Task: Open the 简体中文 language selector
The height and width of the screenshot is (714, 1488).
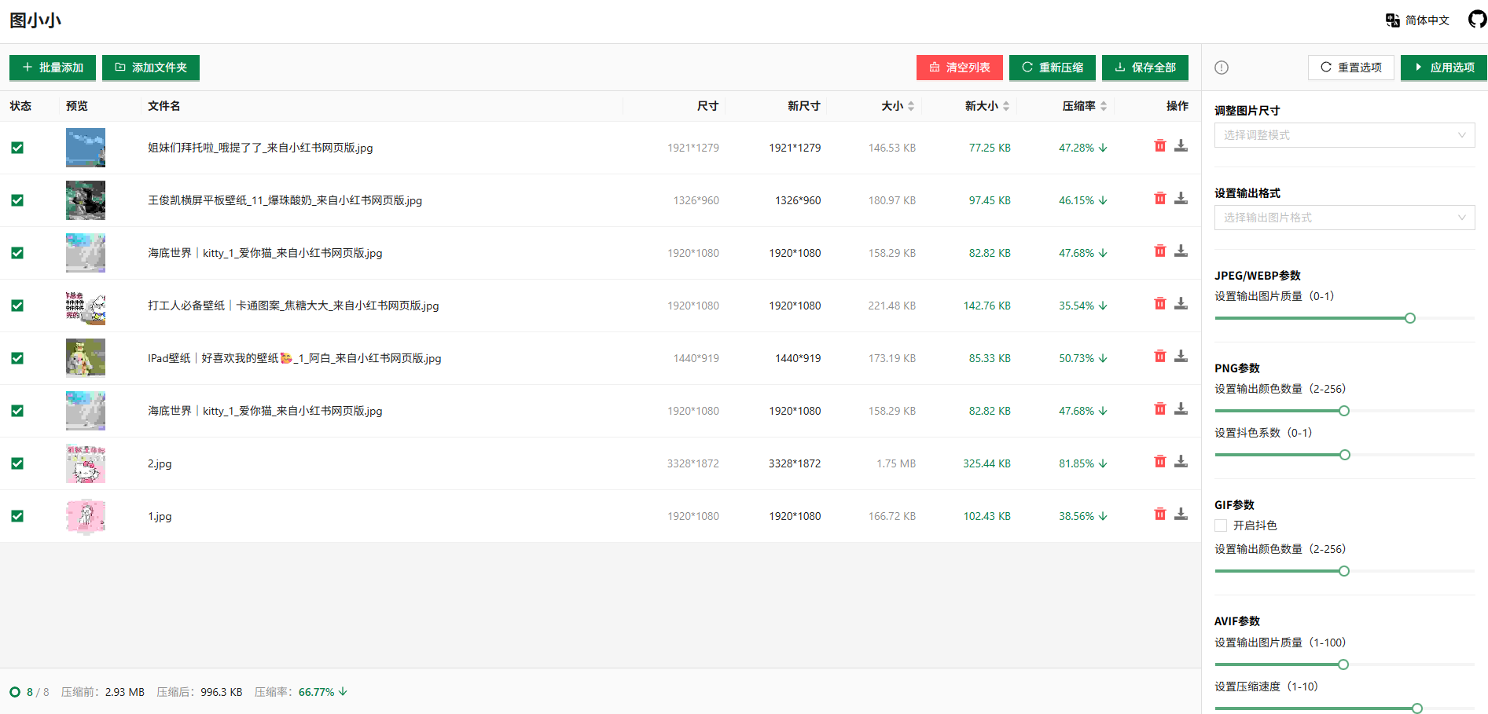Action: [x=1418, y=20]
